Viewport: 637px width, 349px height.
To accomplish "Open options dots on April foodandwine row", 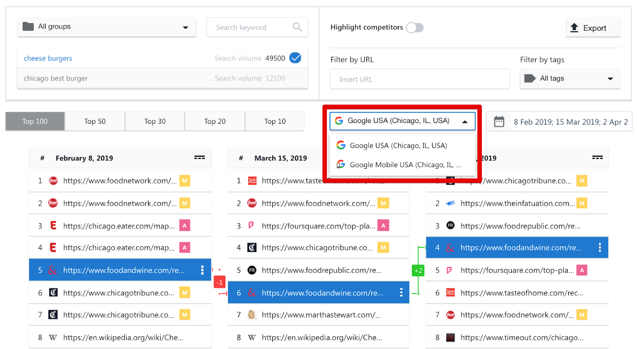I will [x=600, y=248].
